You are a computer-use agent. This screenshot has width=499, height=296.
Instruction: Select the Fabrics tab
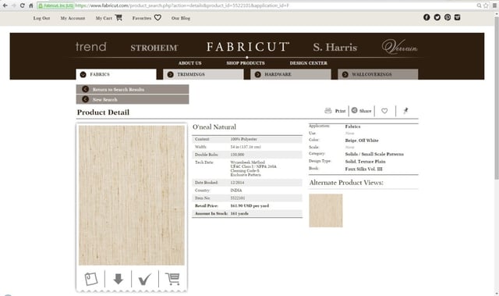tap(116, 74)
